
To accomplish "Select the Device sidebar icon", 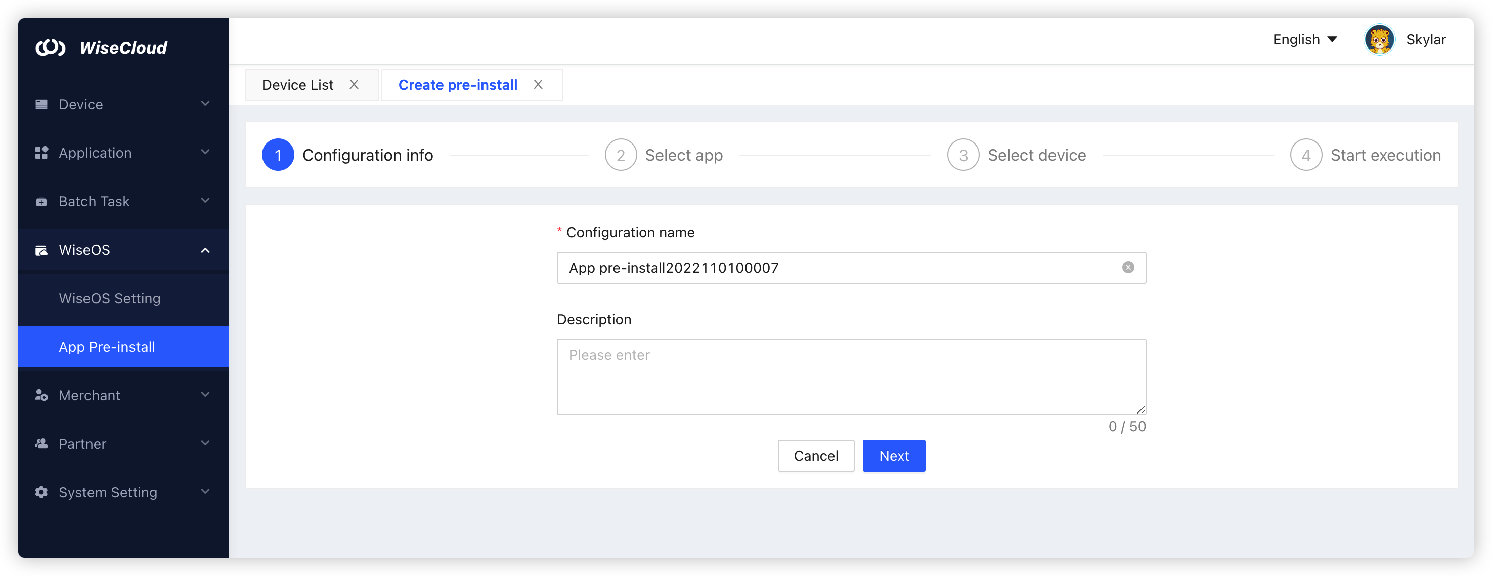I will click(40, 104).
